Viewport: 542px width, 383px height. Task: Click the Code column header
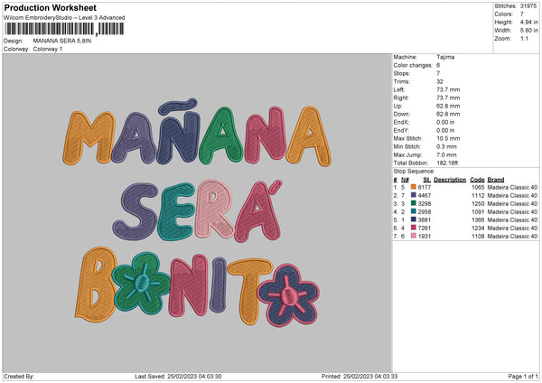click(478, 178)
